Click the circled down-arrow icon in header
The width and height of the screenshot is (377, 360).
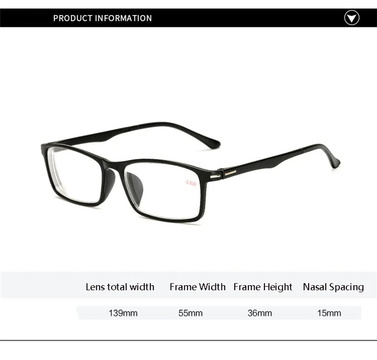(352, 18)
